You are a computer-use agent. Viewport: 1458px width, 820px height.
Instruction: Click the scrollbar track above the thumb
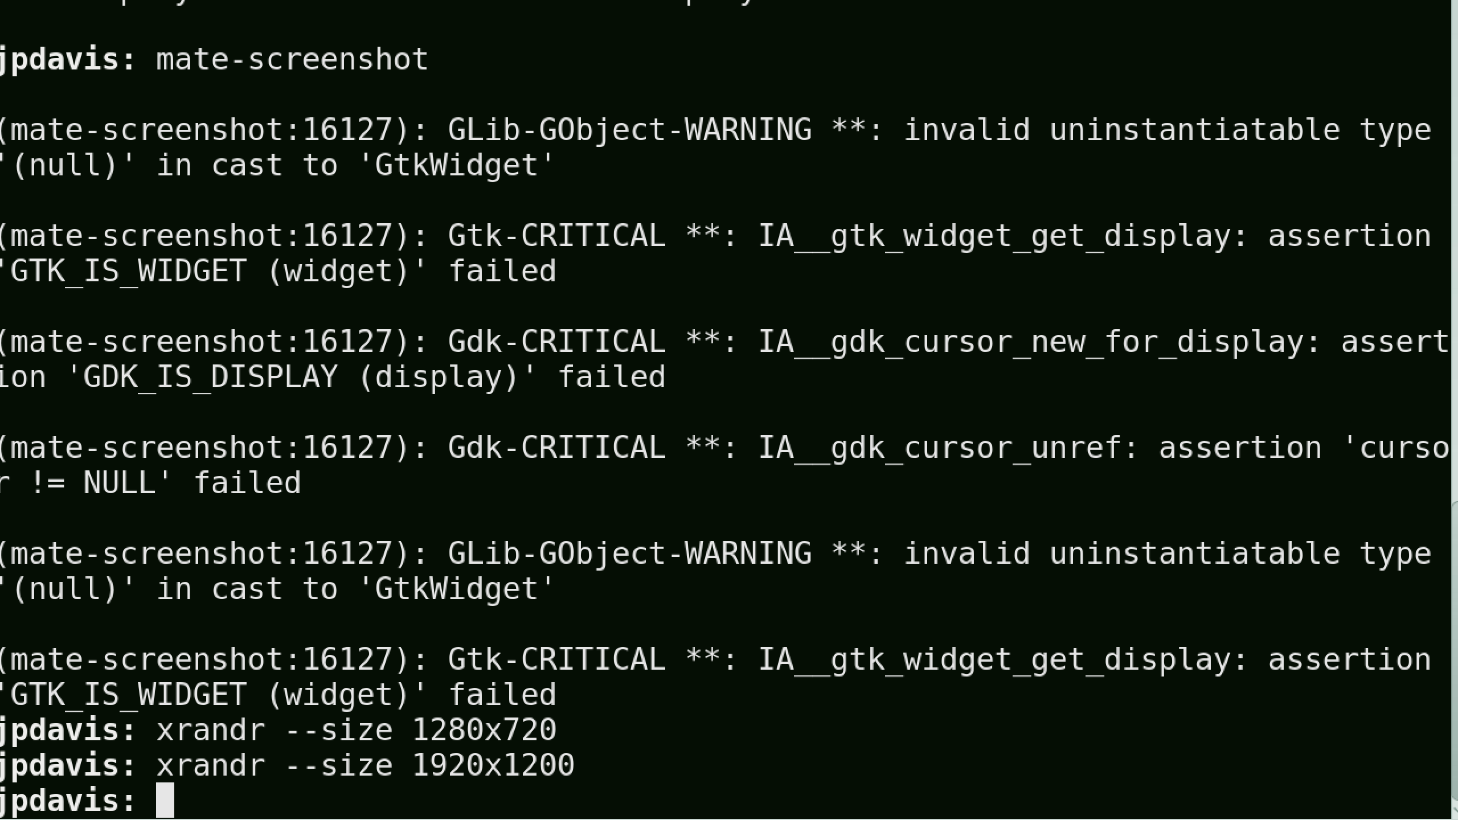coord(1455,251)
